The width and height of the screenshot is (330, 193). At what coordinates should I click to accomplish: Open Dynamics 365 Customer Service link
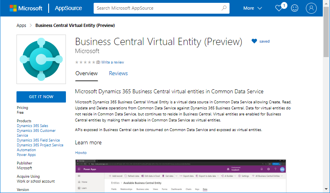point(36,133)
